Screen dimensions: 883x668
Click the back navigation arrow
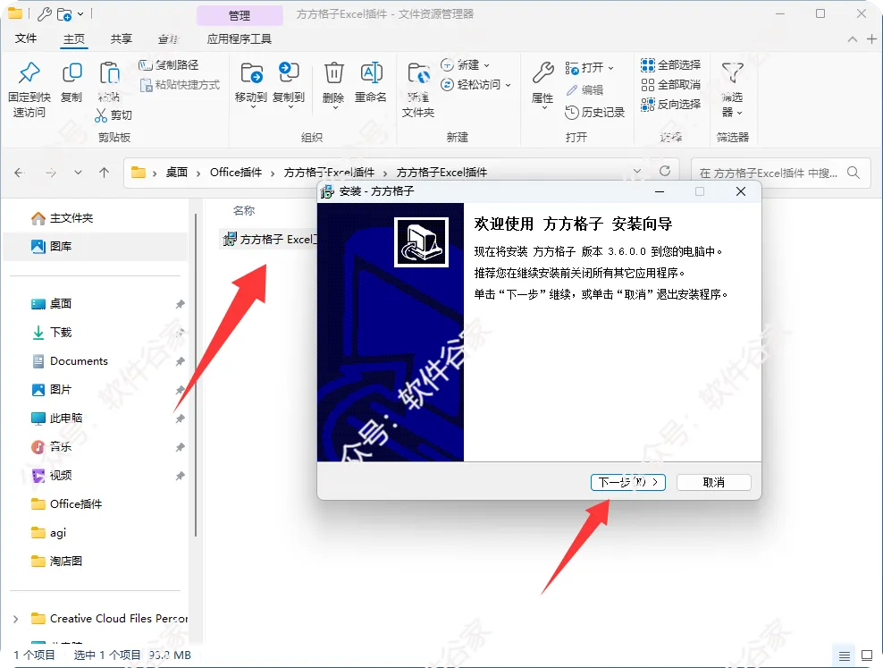(19, 173)
